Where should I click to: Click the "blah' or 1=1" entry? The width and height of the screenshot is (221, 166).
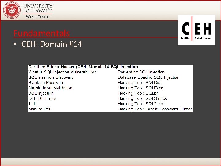tap(39, 109)
